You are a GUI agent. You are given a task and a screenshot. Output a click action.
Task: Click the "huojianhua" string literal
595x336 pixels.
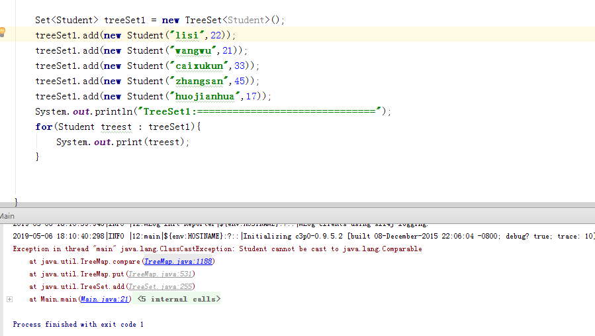click(x=205, y=96)
